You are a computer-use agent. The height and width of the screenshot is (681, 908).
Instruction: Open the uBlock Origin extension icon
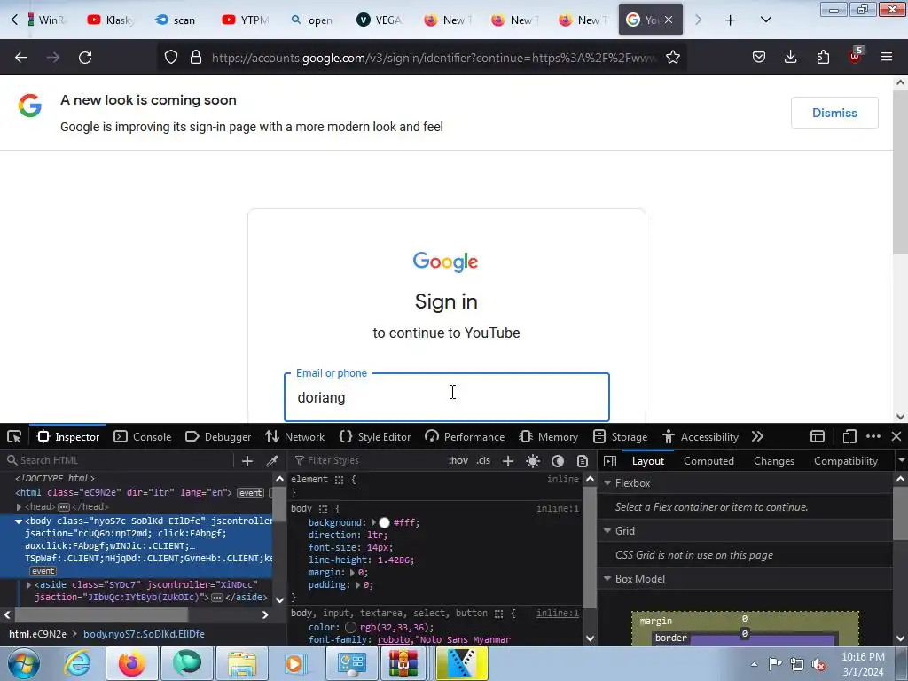click(x=855, y=56)
